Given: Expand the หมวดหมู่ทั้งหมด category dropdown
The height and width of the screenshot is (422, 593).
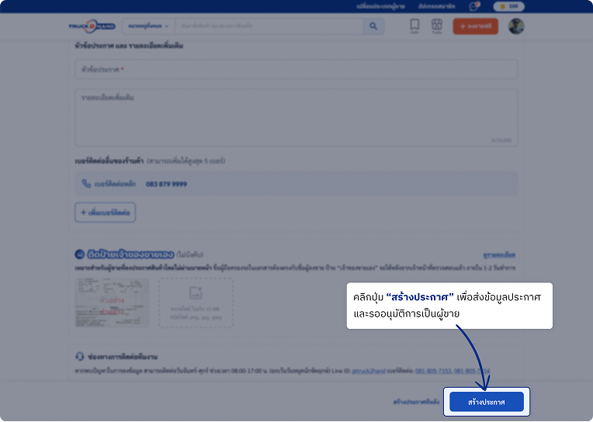Looking at the screenshot, I should tap(148, 26).
